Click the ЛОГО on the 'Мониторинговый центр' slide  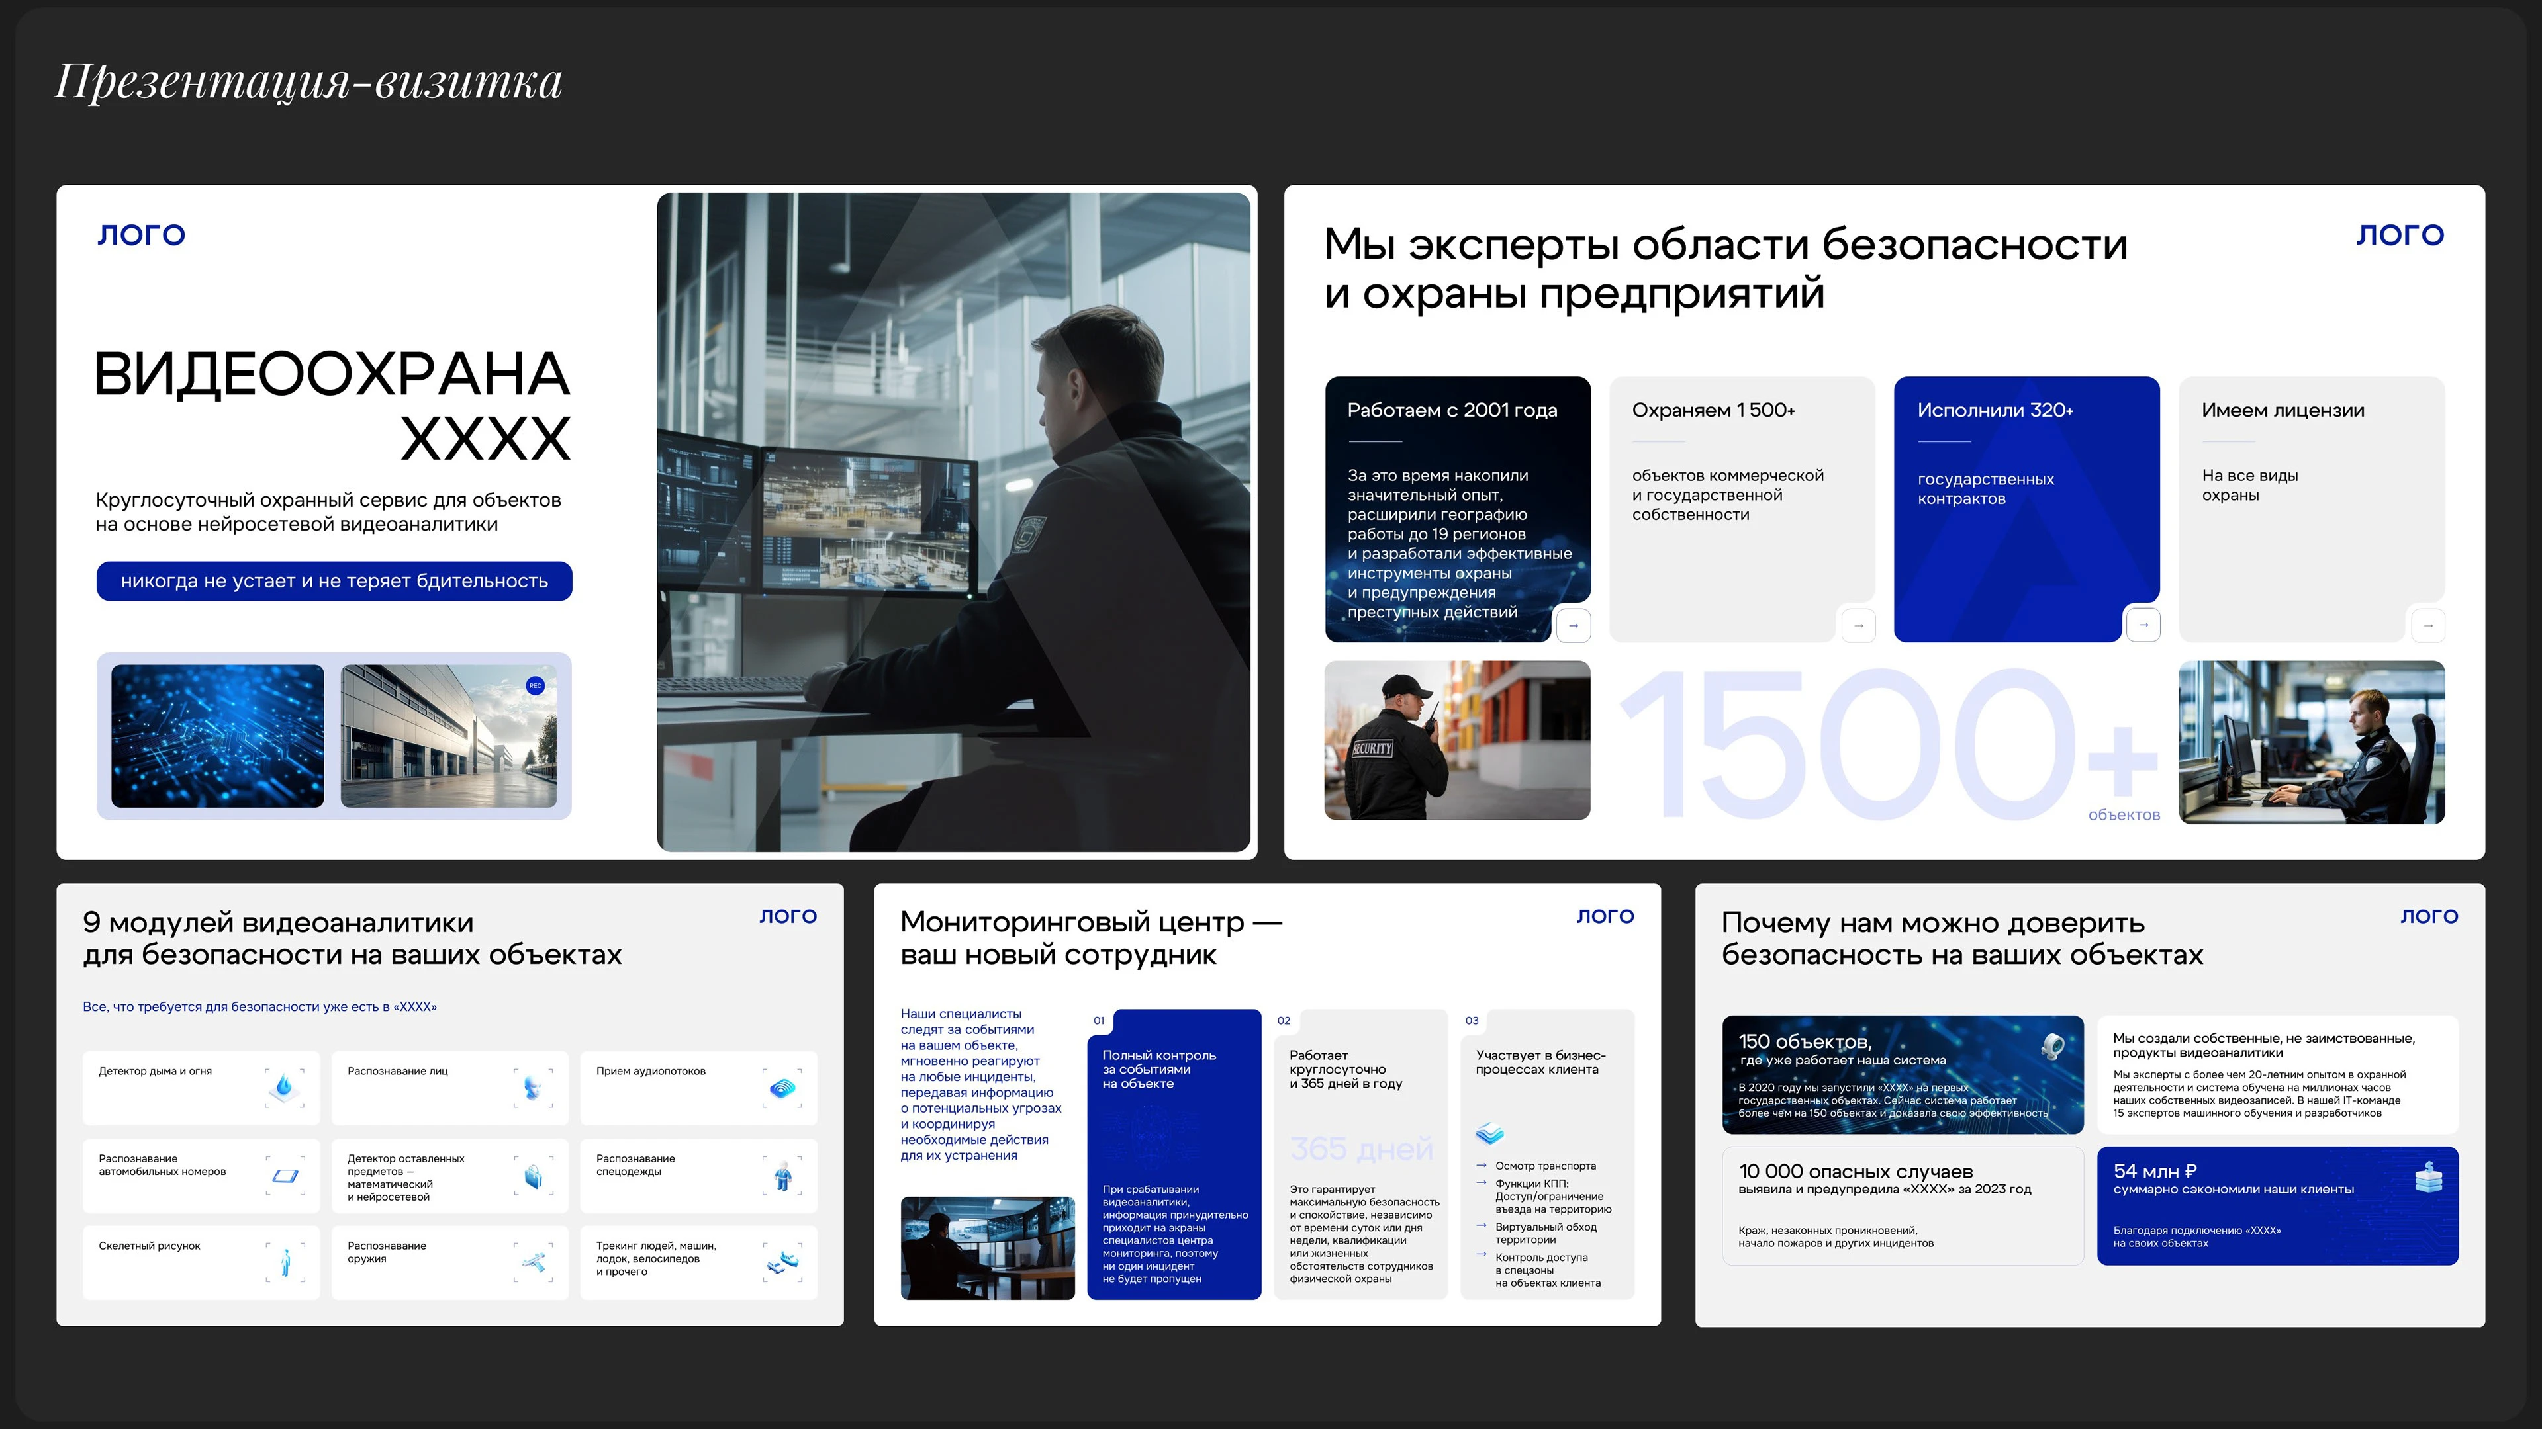(1605, 916)
